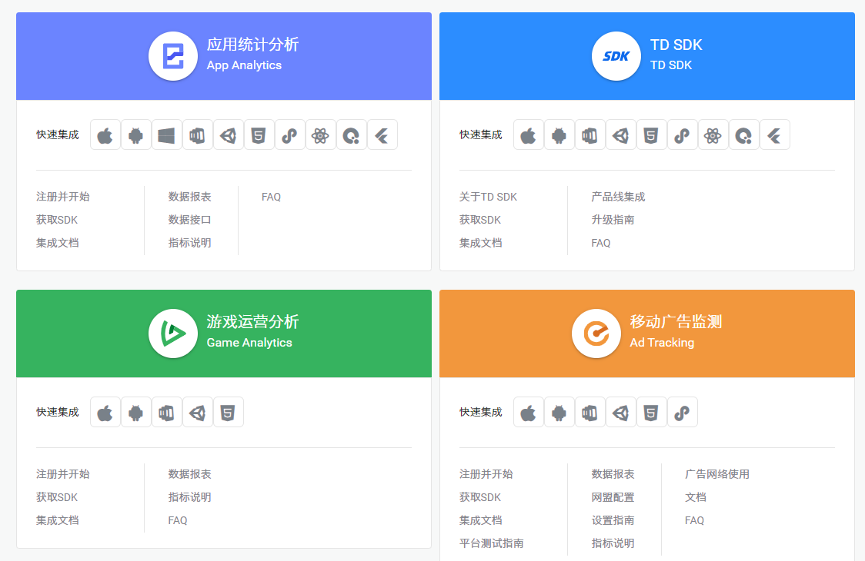Screen dimensions: 865x561
Task: Click the App Analytics round logo
Action: 173,56
